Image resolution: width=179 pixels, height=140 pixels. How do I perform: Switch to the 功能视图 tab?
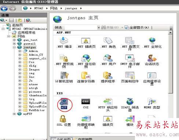(x=61, y=139)
